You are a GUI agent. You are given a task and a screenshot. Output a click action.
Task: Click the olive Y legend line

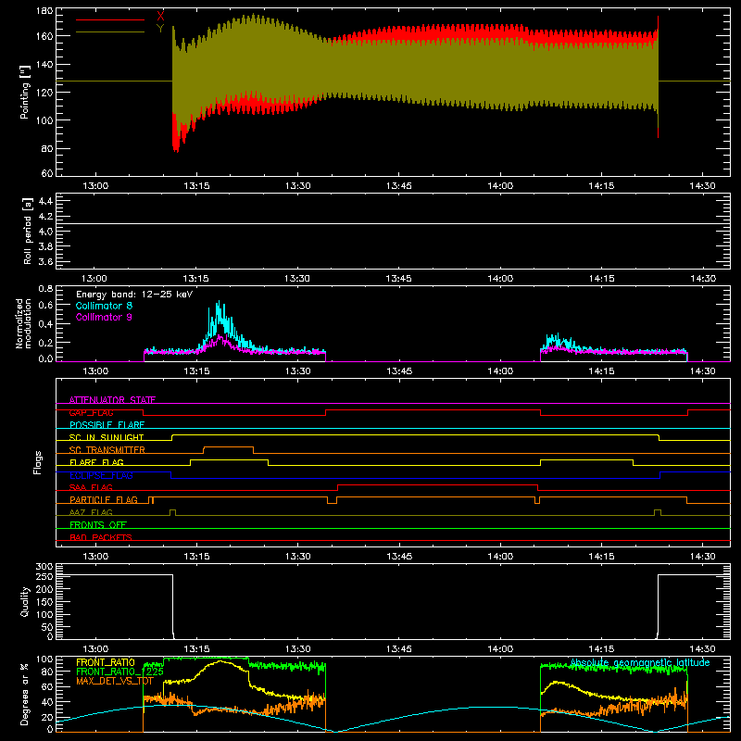110,32
